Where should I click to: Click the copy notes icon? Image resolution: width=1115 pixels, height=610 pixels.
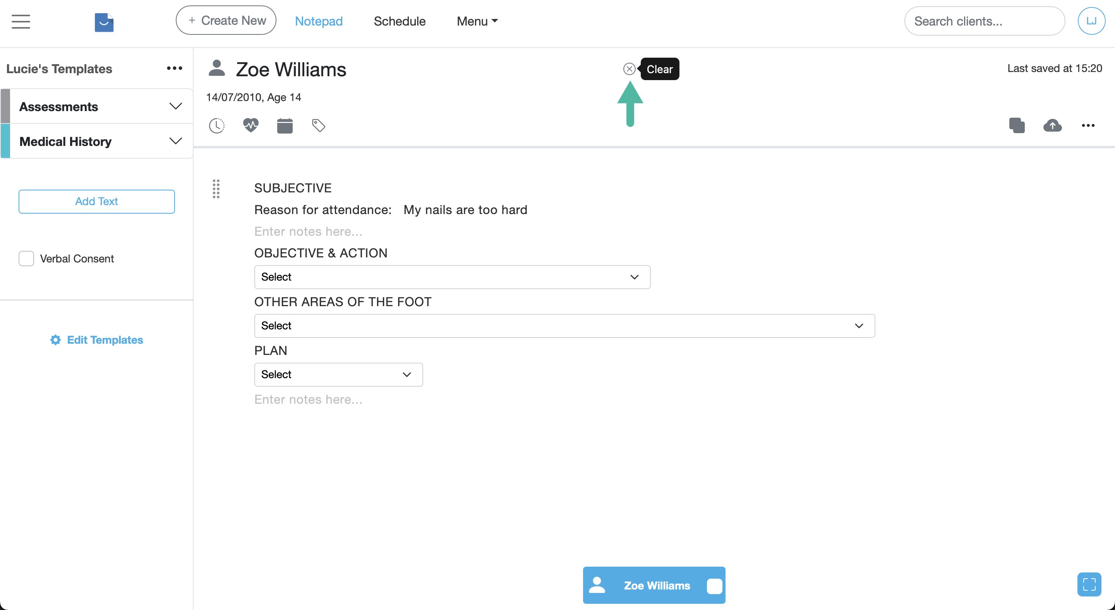(1017, 125)
